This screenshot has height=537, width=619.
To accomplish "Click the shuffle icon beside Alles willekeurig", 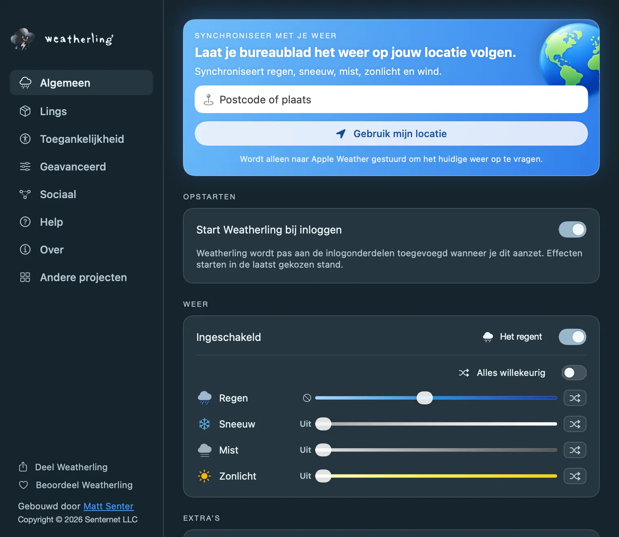I will coord(464,373).
